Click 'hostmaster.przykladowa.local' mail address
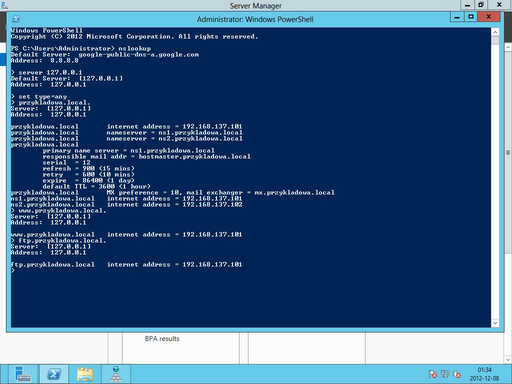This screenshot has height=384, width=512. click(194, 156)
